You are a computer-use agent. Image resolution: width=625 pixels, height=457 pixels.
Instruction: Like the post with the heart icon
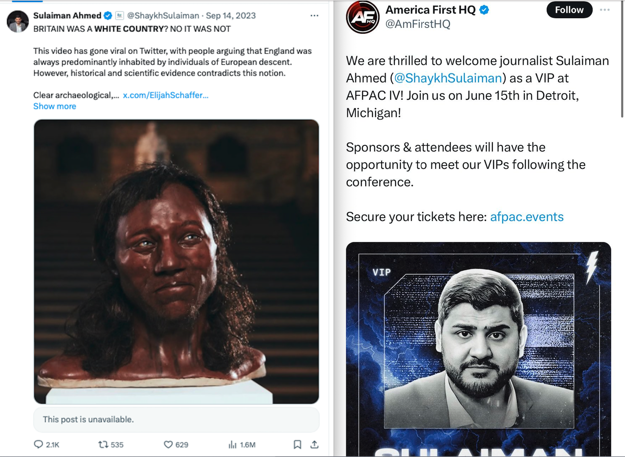coord(168,444)
